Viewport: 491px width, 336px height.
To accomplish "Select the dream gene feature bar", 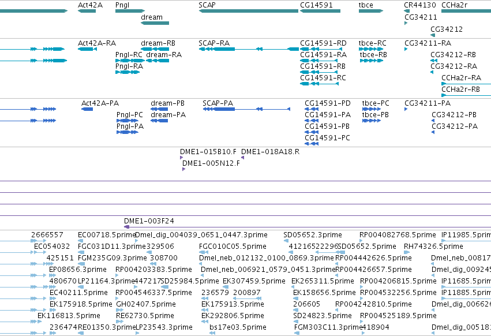I will tap(155, 23).
